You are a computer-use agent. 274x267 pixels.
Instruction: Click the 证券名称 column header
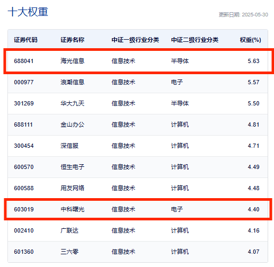[73, 40]
